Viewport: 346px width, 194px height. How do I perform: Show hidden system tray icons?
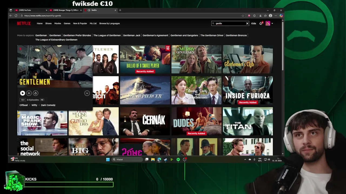pyautogui.click(x=245, y=160)
